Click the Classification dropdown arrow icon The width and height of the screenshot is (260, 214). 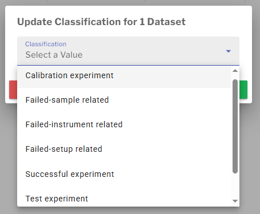tap(228, 51)
